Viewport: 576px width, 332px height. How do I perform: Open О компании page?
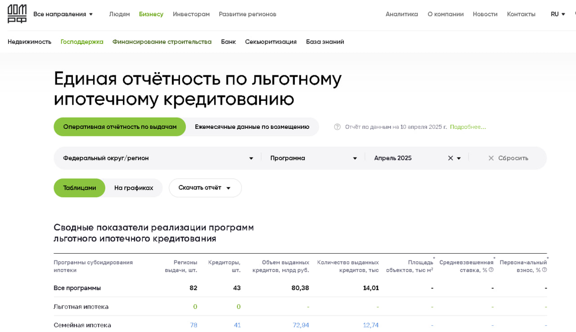[x=445, y=14]
